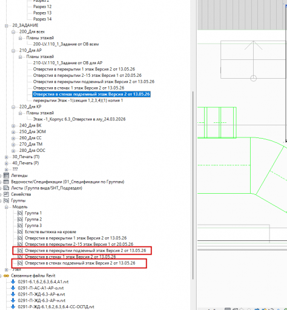The image size is (287, 310).
Task: Collapse the 200_Для всех node
Action: pos(13,32)
